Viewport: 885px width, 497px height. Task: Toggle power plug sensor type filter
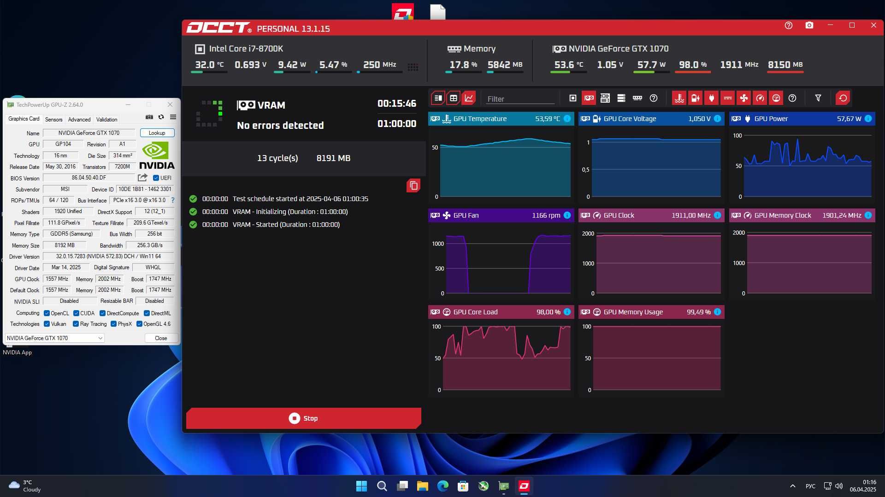click(x=712, y=98)
